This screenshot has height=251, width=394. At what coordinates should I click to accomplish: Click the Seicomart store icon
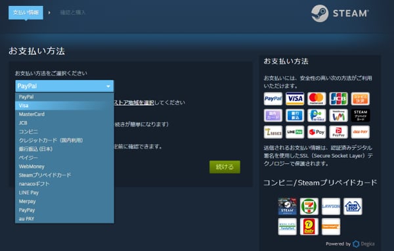pos(331,227)
